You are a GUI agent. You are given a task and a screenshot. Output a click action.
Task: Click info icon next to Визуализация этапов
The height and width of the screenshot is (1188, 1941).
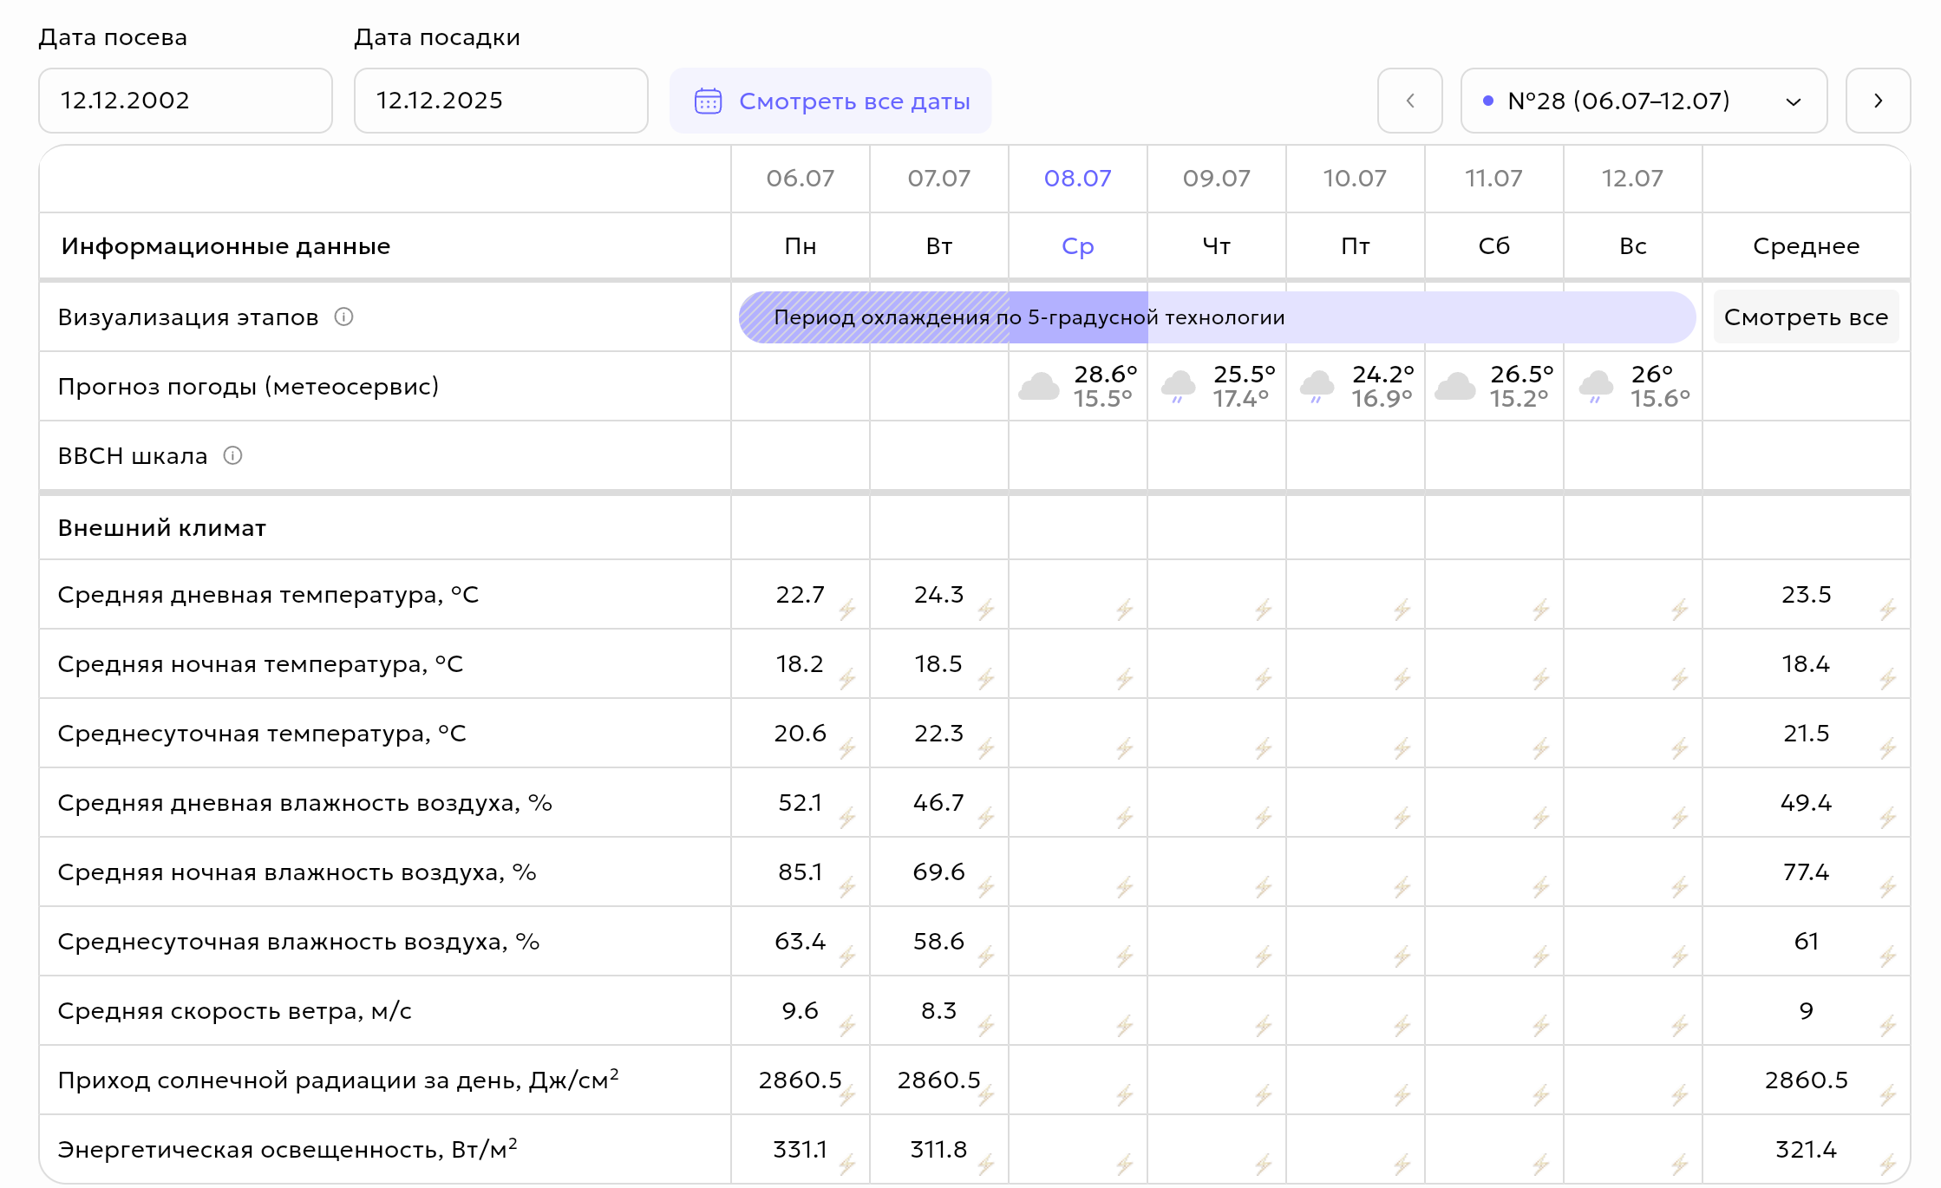coord(343,317)
